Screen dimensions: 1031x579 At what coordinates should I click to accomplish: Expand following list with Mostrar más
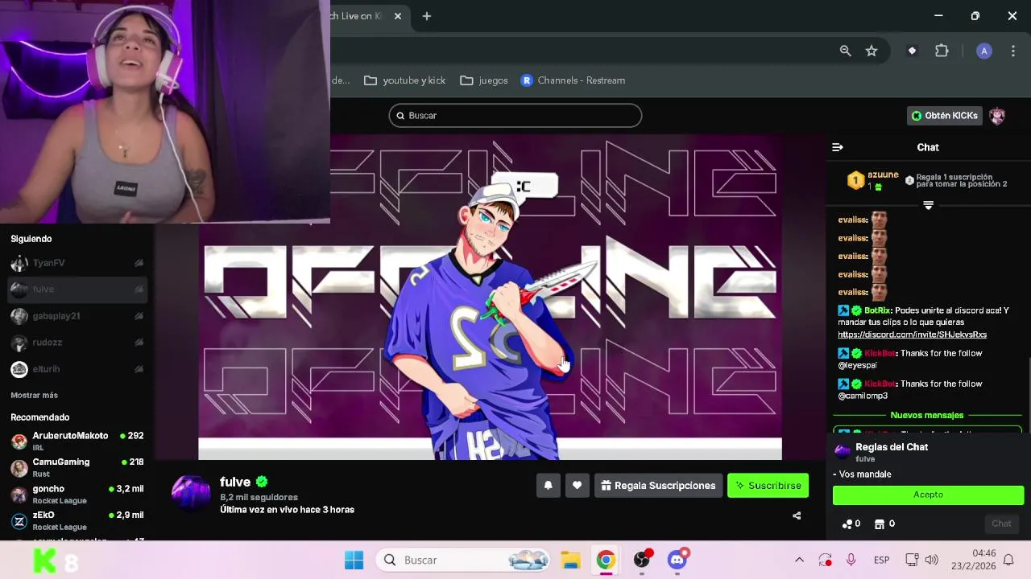click(34, 395)
